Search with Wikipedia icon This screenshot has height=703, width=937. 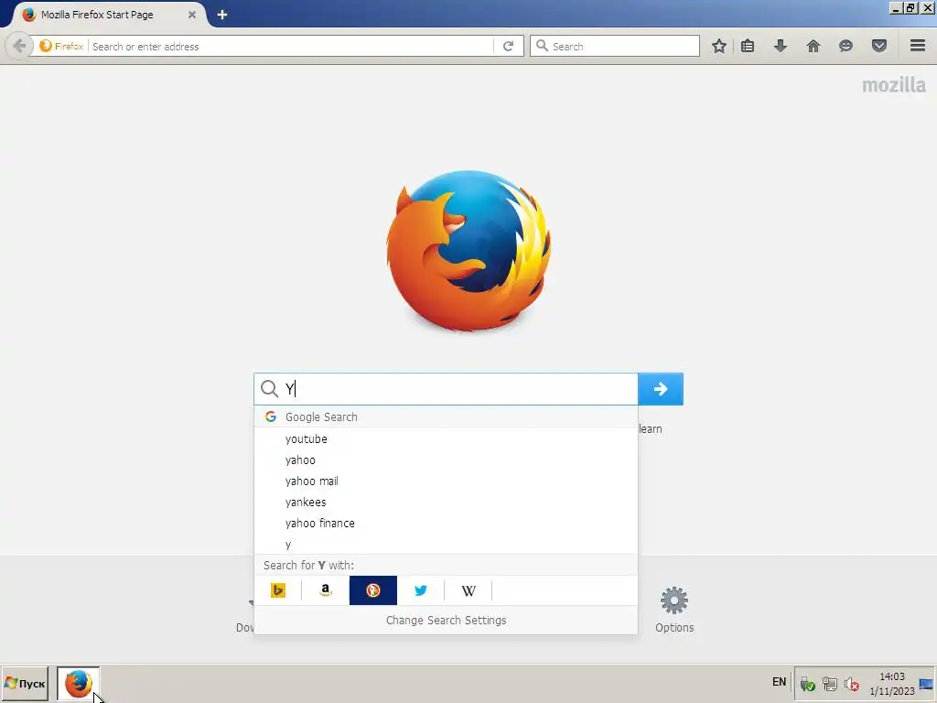(468, 590)
